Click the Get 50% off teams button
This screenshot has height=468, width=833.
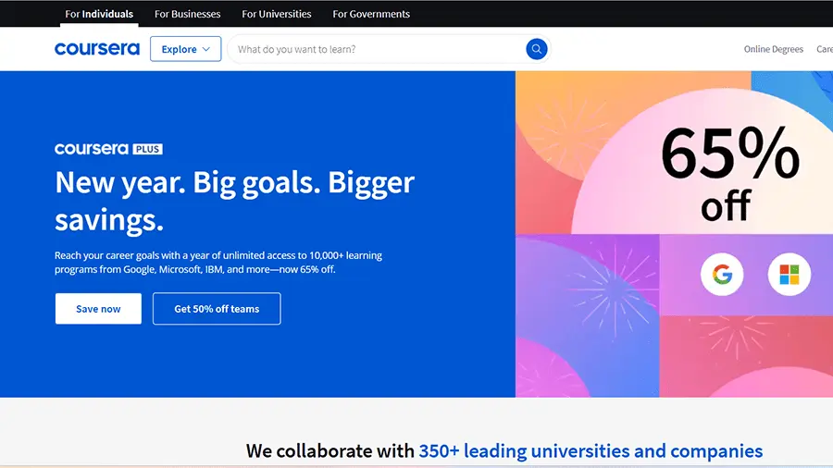[x=217, y=309]
